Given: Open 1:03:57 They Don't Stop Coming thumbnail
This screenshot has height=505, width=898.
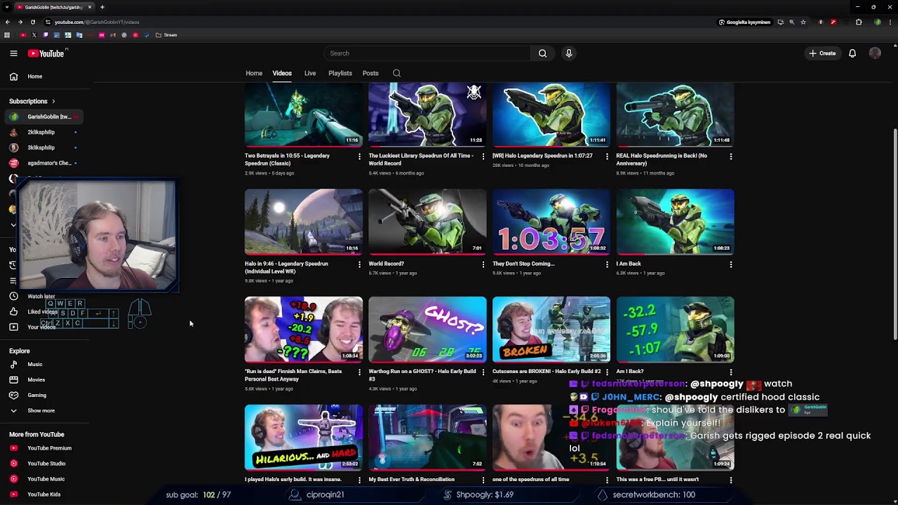Looking at the screenshot, I should 551,222.
